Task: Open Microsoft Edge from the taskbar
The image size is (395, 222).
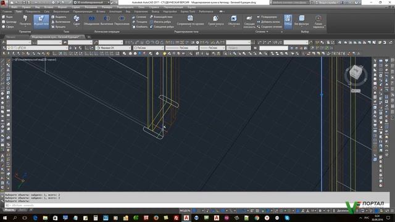Action: coord(35,218)
